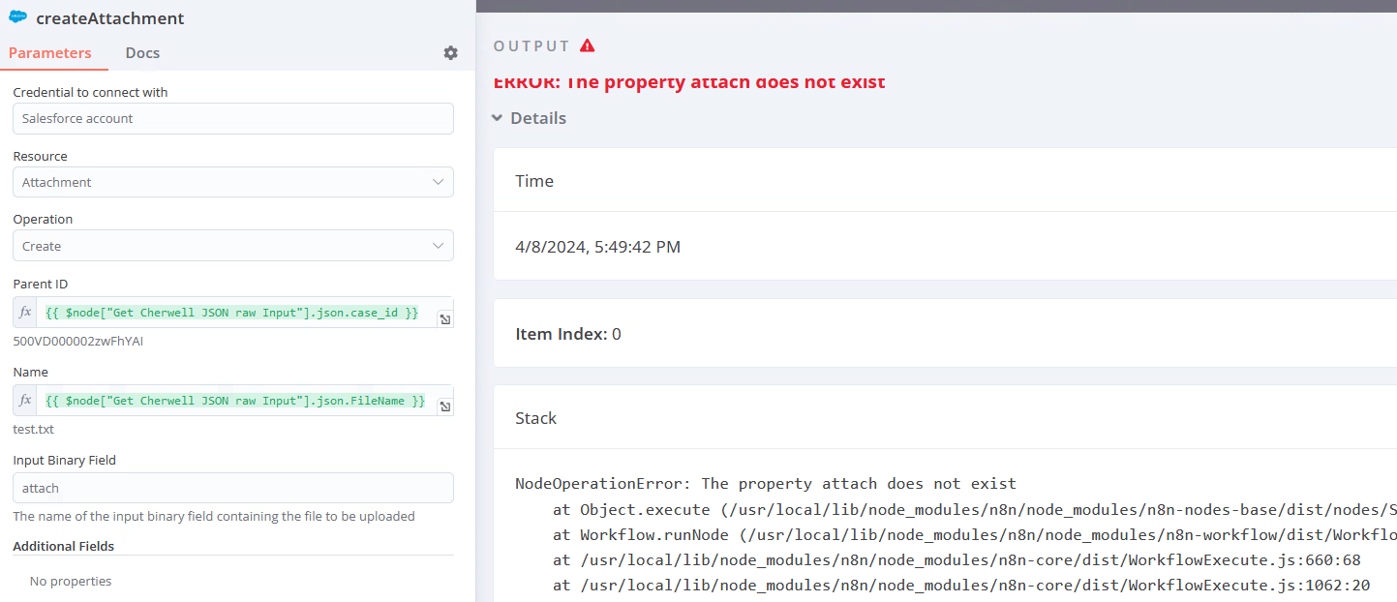Click the Additional Fields section label
The width and height of the screenshot is (1397, 602).
[x=64, y=546]
